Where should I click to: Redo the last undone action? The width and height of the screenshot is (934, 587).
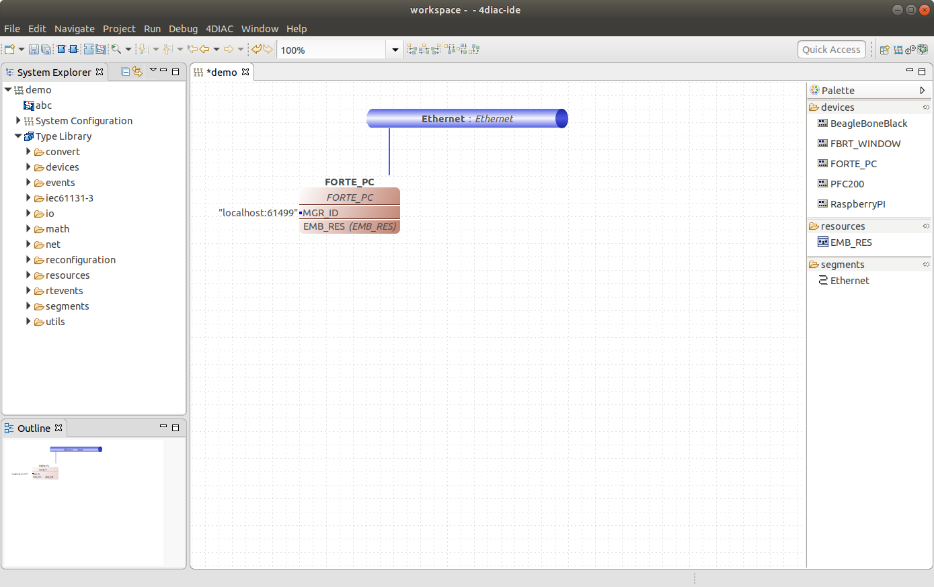point(268,49)
